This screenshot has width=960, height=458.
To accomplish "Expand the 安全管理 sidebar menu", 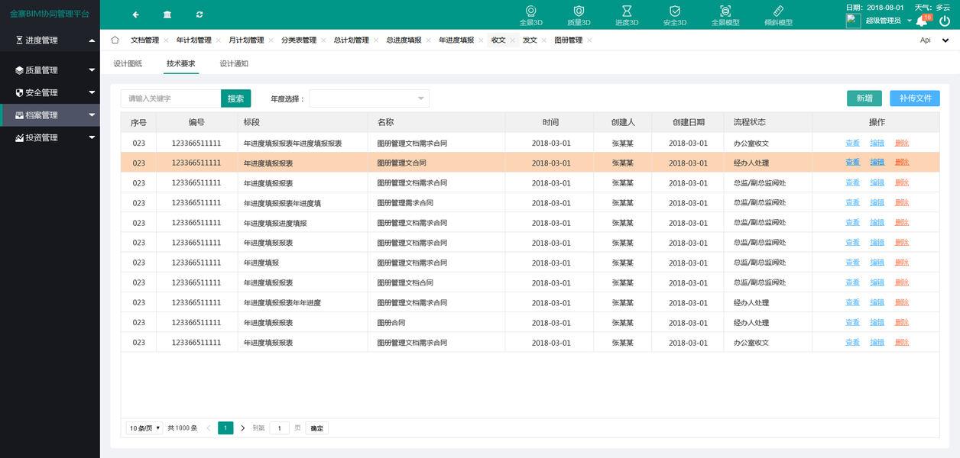I will coord(50,92).
